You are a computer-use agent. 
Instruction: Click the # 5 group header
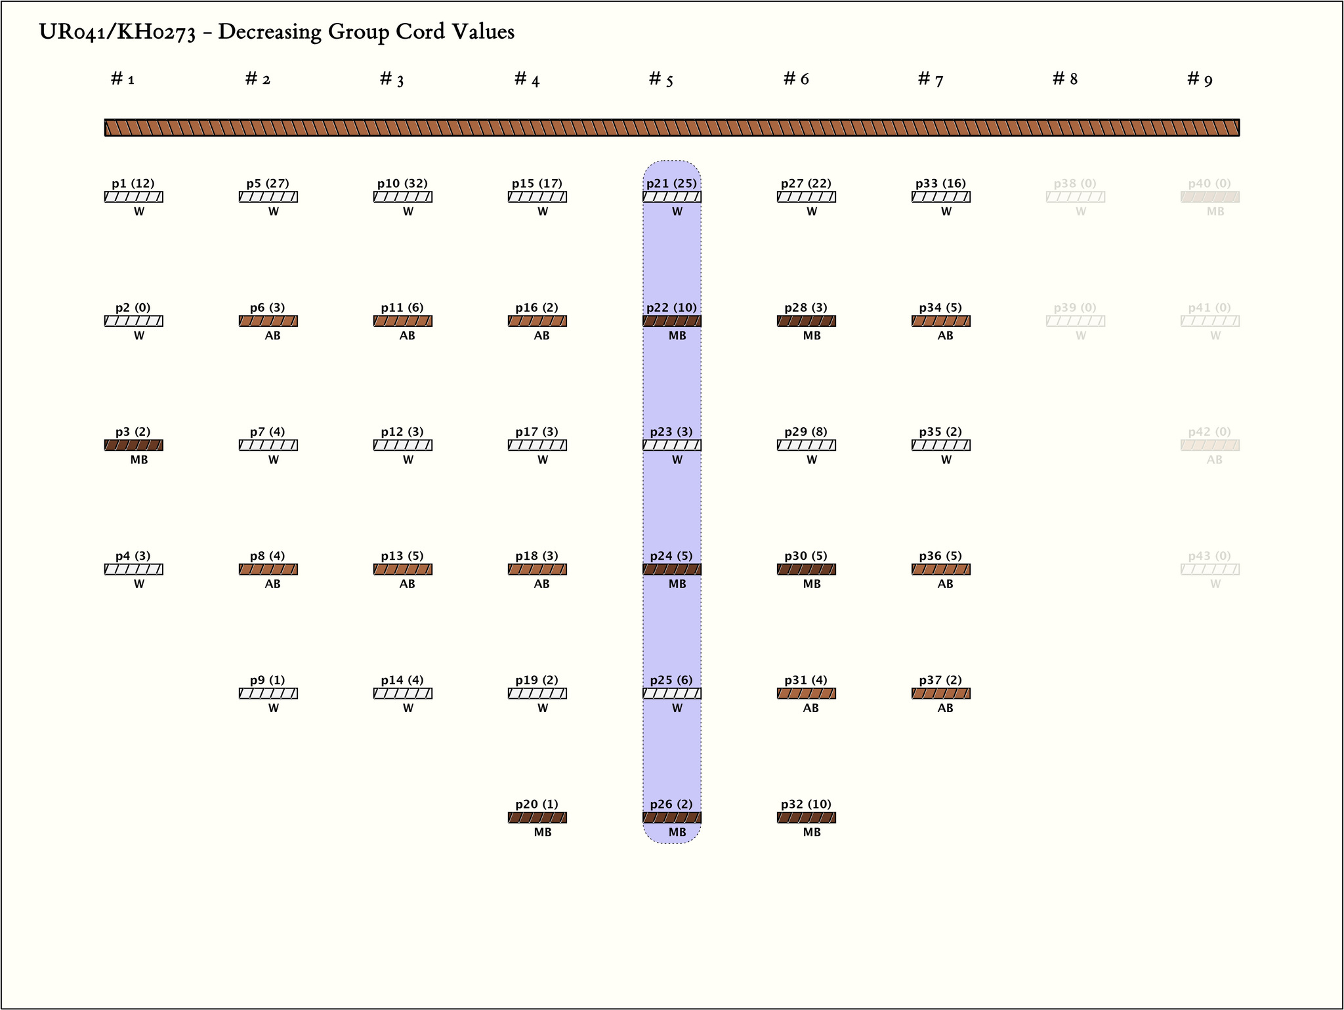tap(661, 79)
